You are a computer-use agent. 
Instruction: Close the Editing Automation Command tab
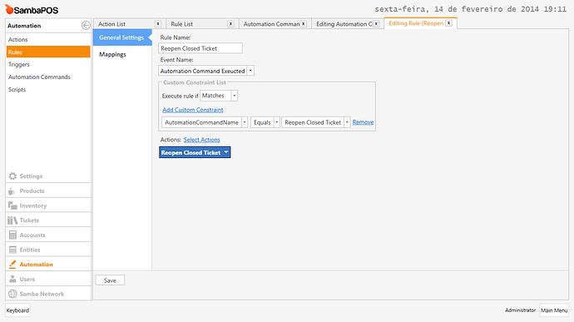point(376,24)
